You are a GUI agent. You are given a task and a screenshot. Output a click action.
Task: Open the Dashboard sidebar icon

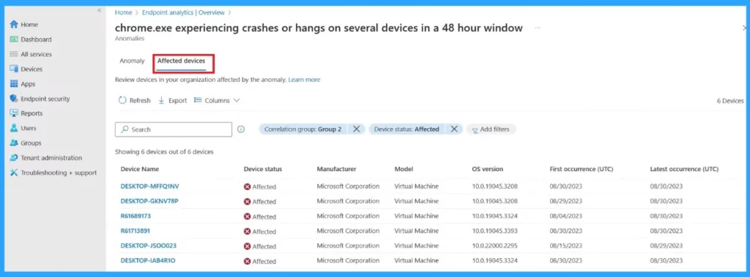(x=14, y=39)
